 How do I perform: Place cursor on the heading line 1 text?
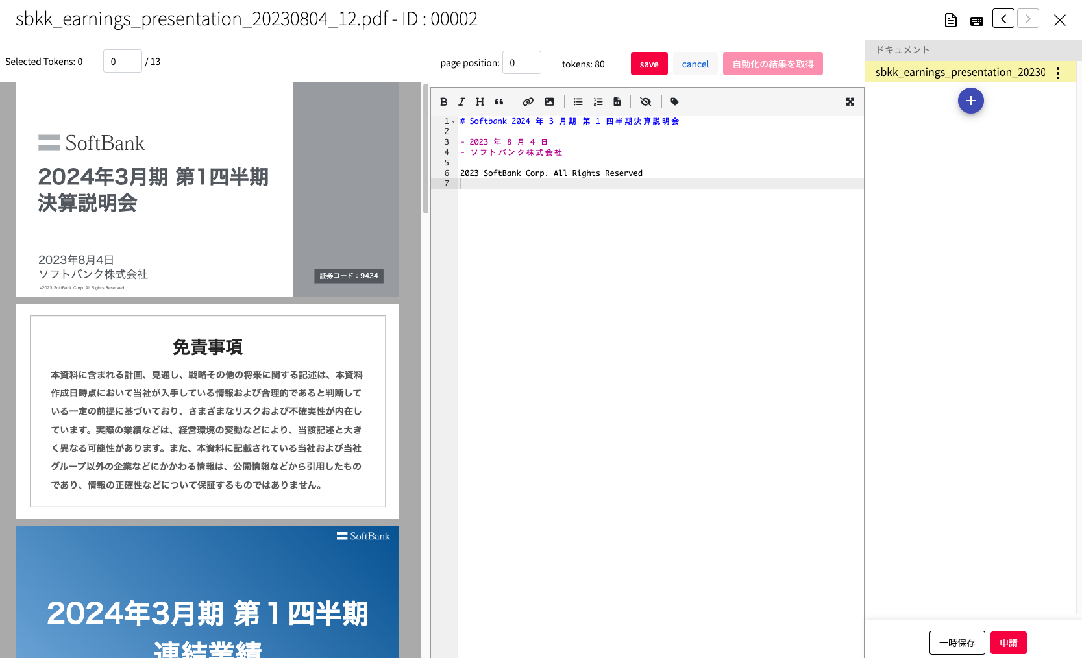(x=569, y=121)
